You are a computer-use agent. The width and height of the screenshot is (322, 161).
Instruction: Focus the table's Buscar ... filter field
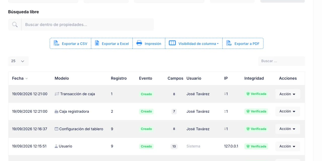tap(281, 61)
